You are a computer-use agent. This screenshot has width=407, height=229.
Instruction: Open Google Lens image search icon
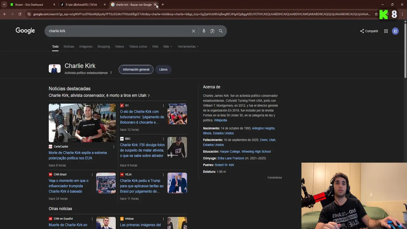point(212,31)
